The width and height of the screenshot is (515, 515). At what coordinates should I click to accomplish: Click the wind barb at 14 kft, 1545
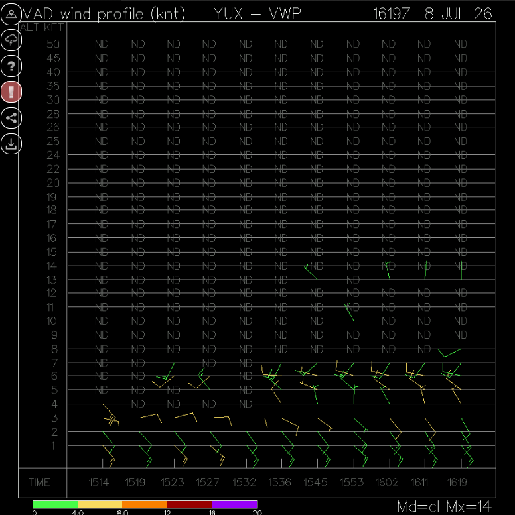311,272
